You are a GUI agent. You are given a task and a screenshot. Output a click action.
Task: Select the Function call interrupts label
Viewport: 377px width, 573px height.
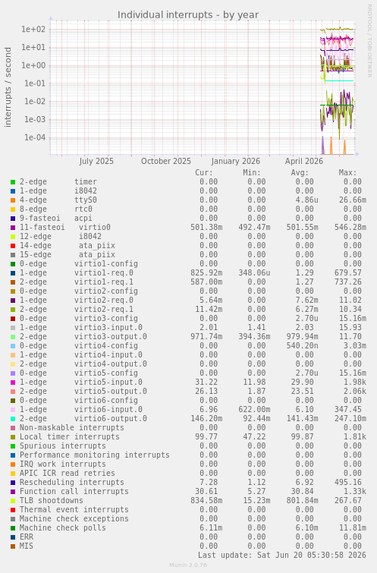click(x=74, y=492)
